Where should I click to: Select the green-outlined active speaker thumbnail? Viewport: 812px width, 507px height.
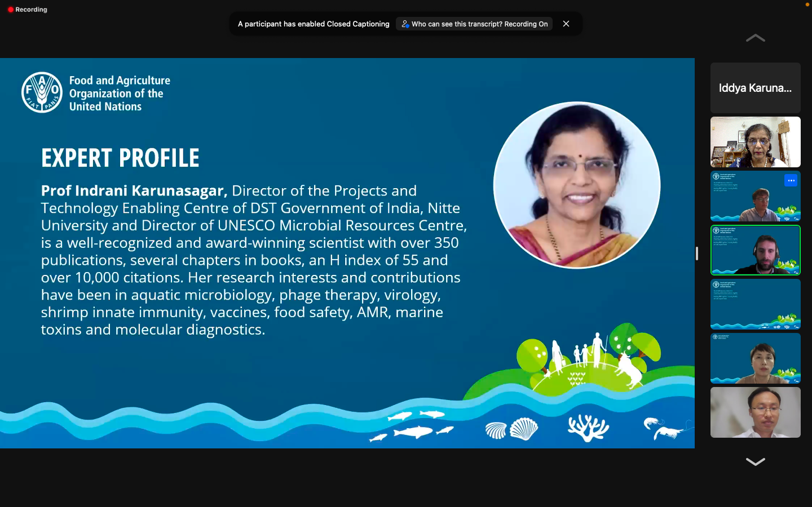click(756, 250)
